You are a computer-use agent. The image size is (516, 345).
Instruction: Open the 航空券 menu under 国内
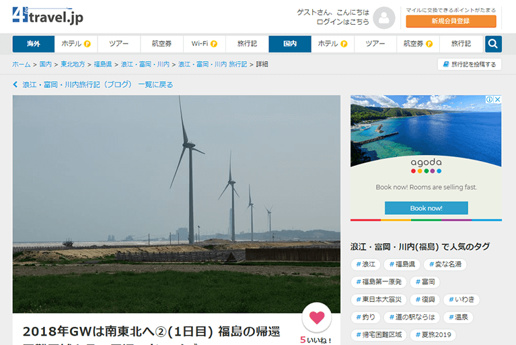[417, 44]
